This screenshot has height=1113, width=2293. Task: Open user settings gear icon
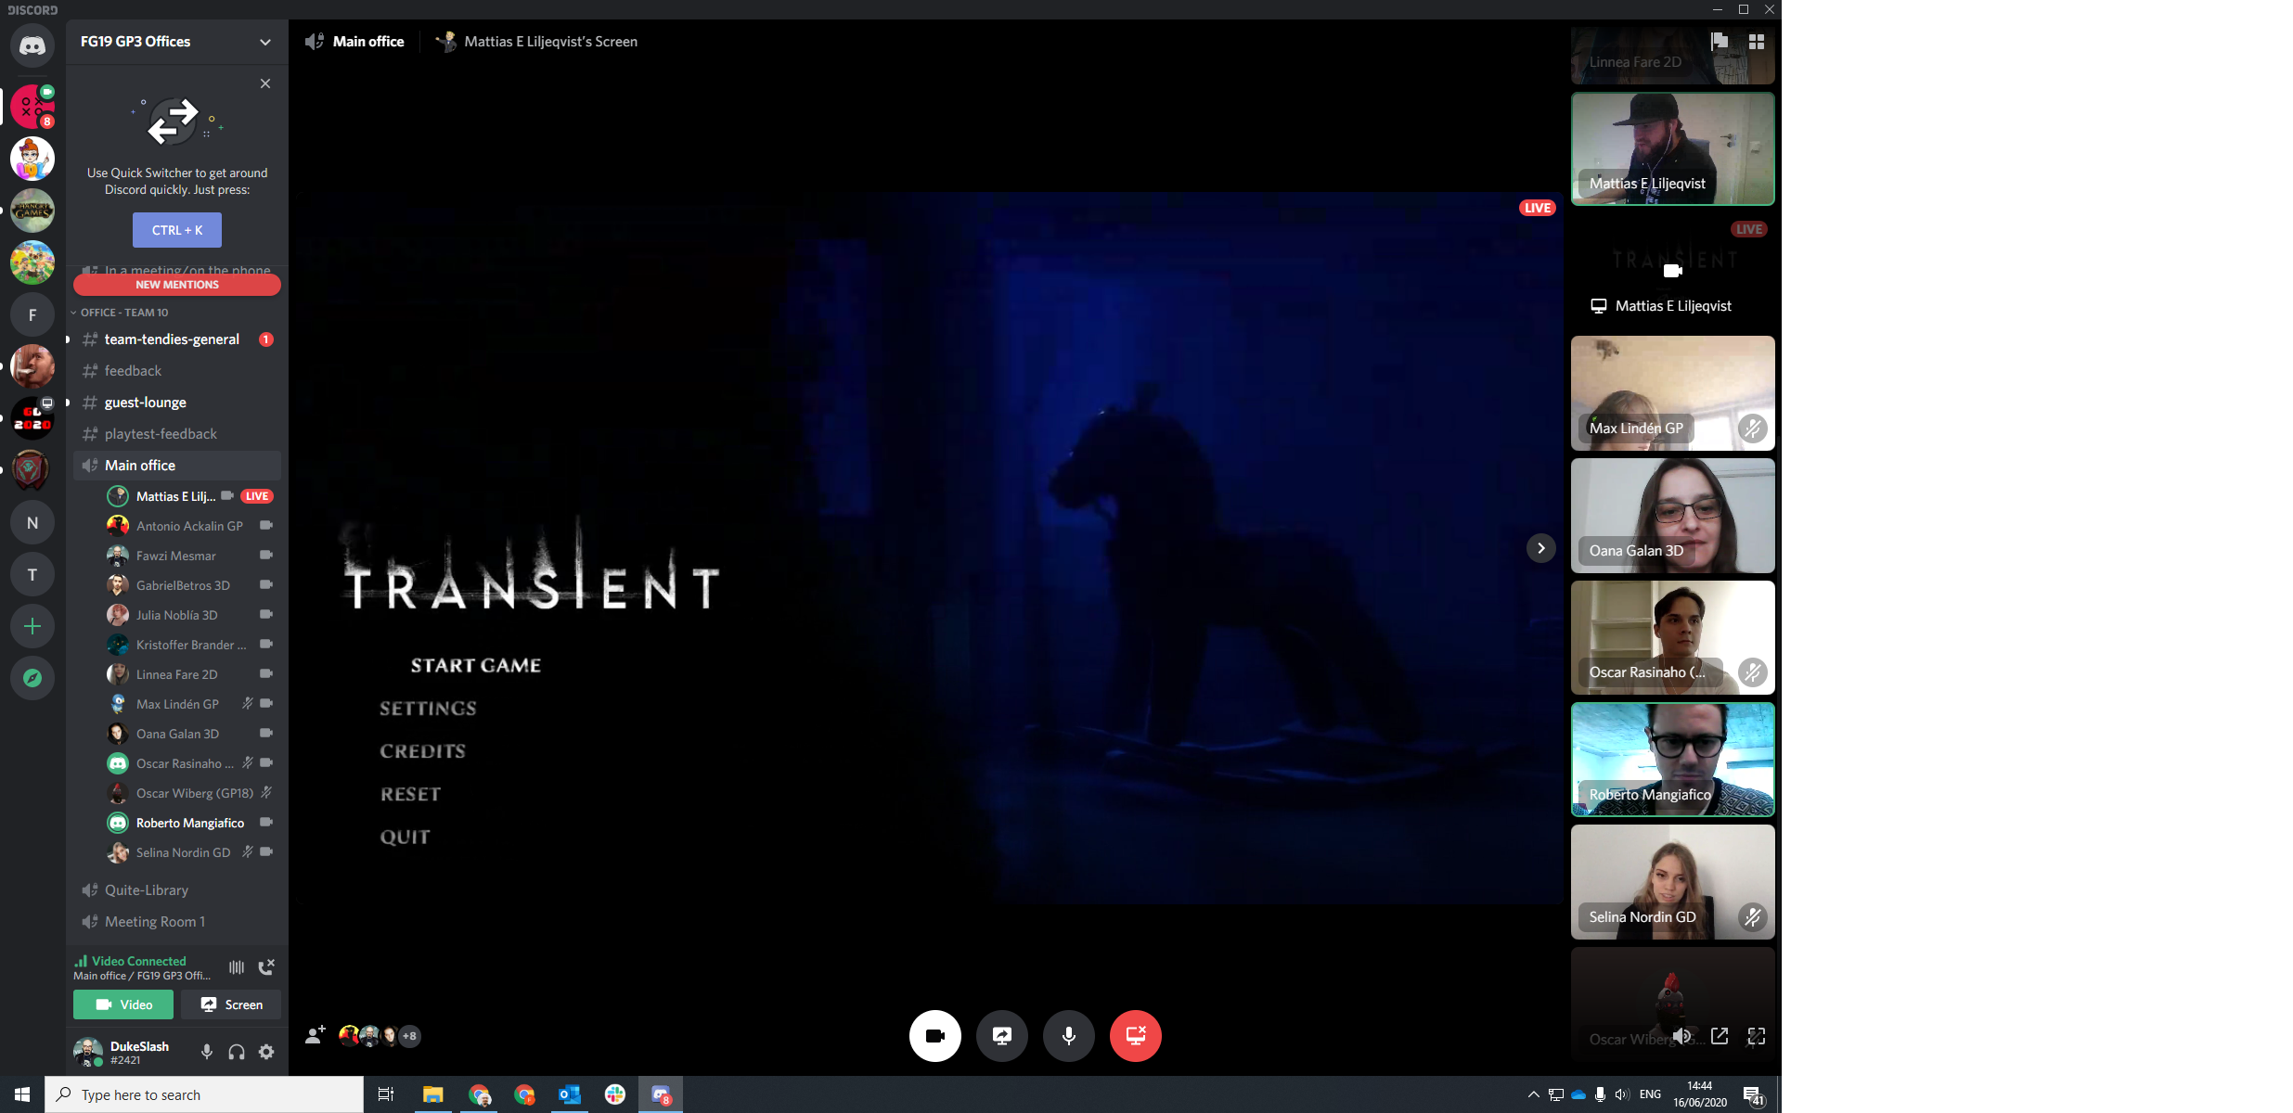coord(266,1051)
